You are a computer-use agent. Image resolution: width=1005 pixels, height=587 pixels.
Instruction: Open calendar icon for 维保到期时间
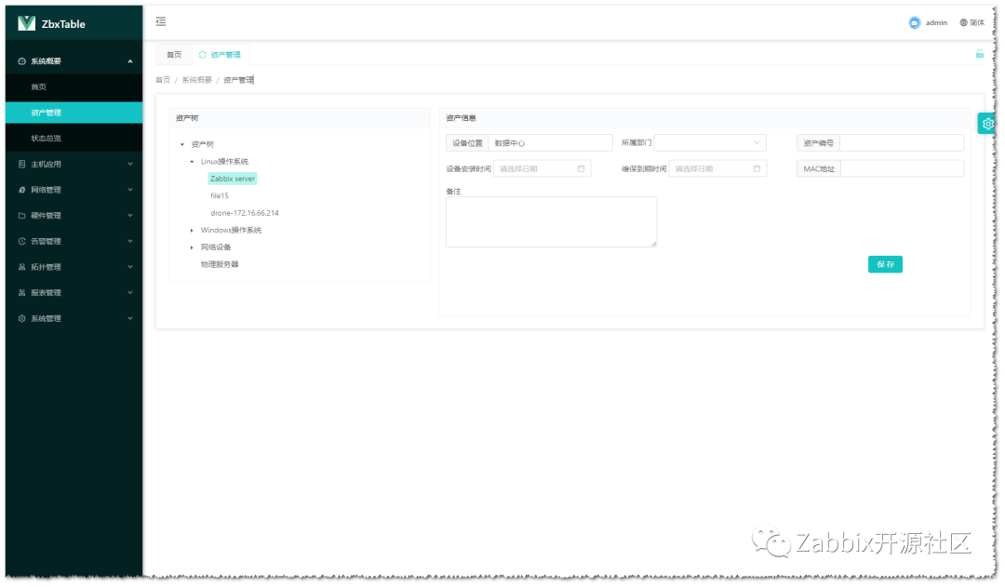757,168
